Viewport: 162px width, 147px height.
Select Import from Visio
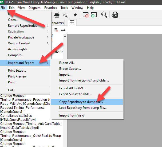87,115
